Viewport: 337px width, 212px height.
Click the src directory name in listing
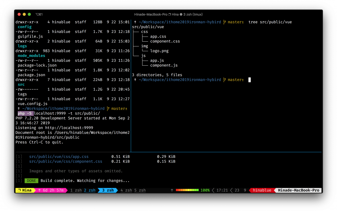(x=21, y=85)
